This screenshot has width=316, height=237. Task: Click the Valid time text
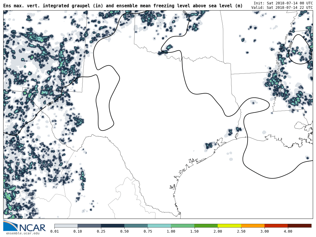[x=282, y=8]
